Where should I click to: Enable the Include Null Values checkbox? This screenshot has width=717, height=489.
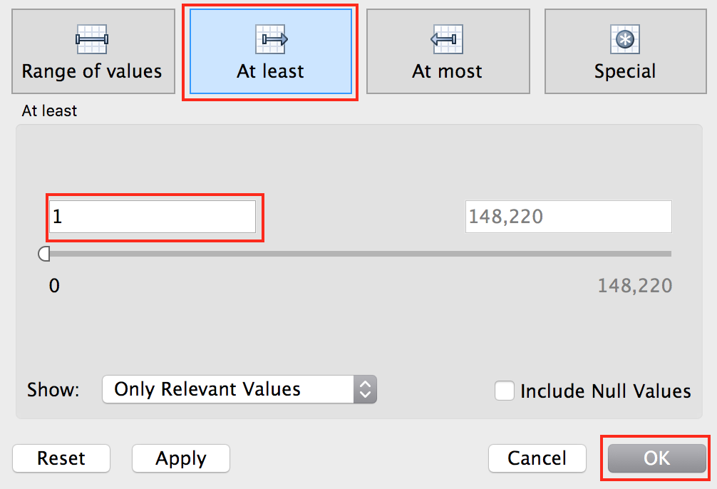[x=505, y=391]
